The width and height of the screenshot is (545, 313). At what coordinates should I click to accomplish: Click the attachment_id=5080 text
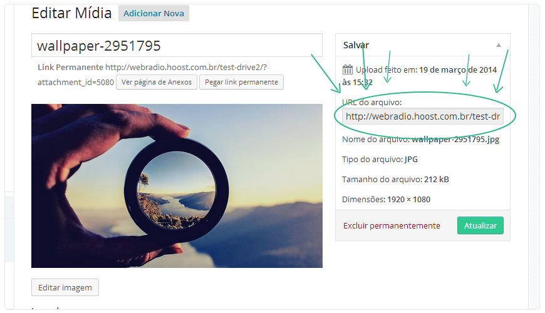[x=76, y=83]
